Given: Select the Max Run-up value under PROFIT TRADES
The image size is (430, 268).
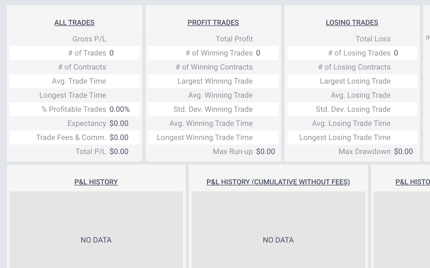Looking at the screenshot, I should [265, 151].
